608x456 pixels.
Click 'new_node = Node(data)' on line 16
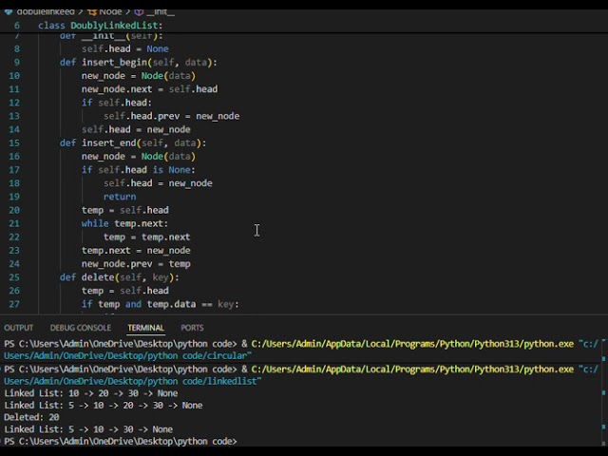(139, 156)
